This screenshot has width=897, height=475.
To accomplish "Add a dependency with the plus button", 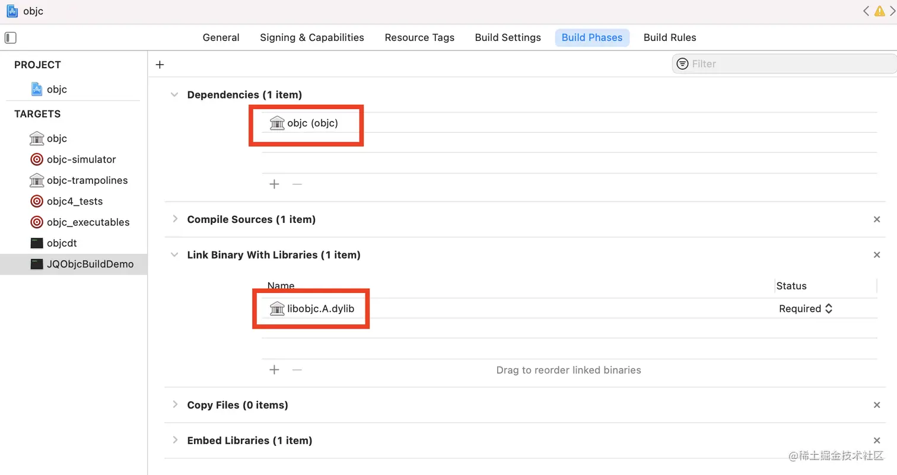I will pos(274,184).
